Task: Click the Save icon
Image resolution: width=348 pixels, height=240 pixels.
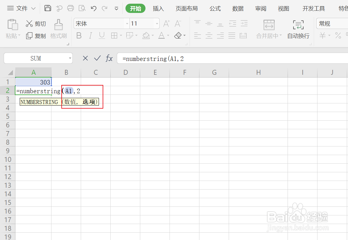Action: 47,8
